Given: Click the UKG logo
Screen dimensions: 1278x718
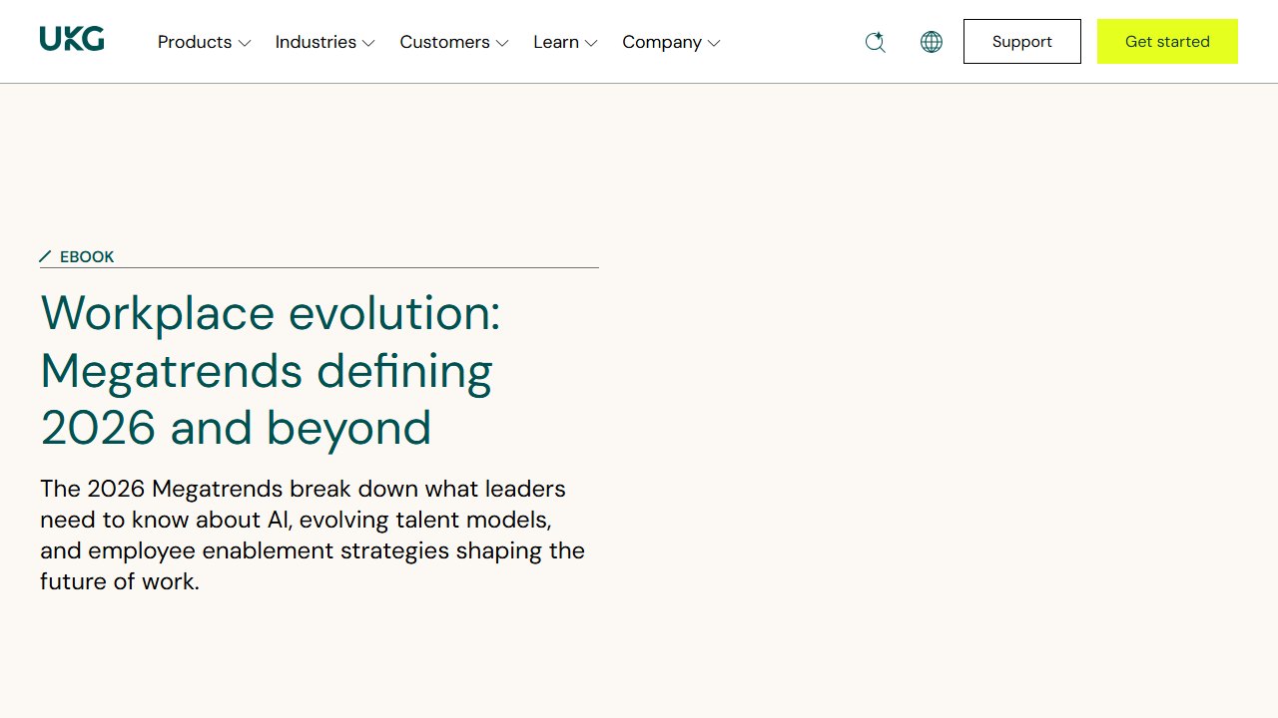Looking at the screenshot, I should (72, 40).
